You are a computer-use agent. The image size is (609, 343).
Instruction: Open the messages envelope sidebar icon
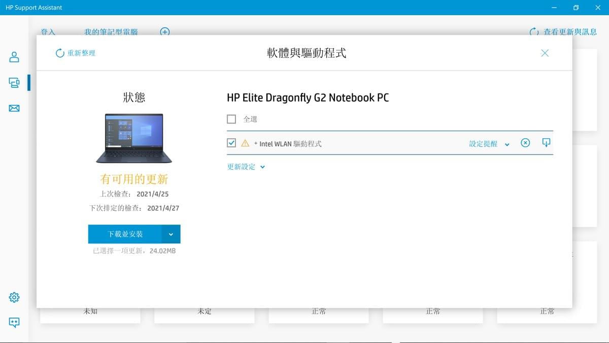click(x=14, y=108)
